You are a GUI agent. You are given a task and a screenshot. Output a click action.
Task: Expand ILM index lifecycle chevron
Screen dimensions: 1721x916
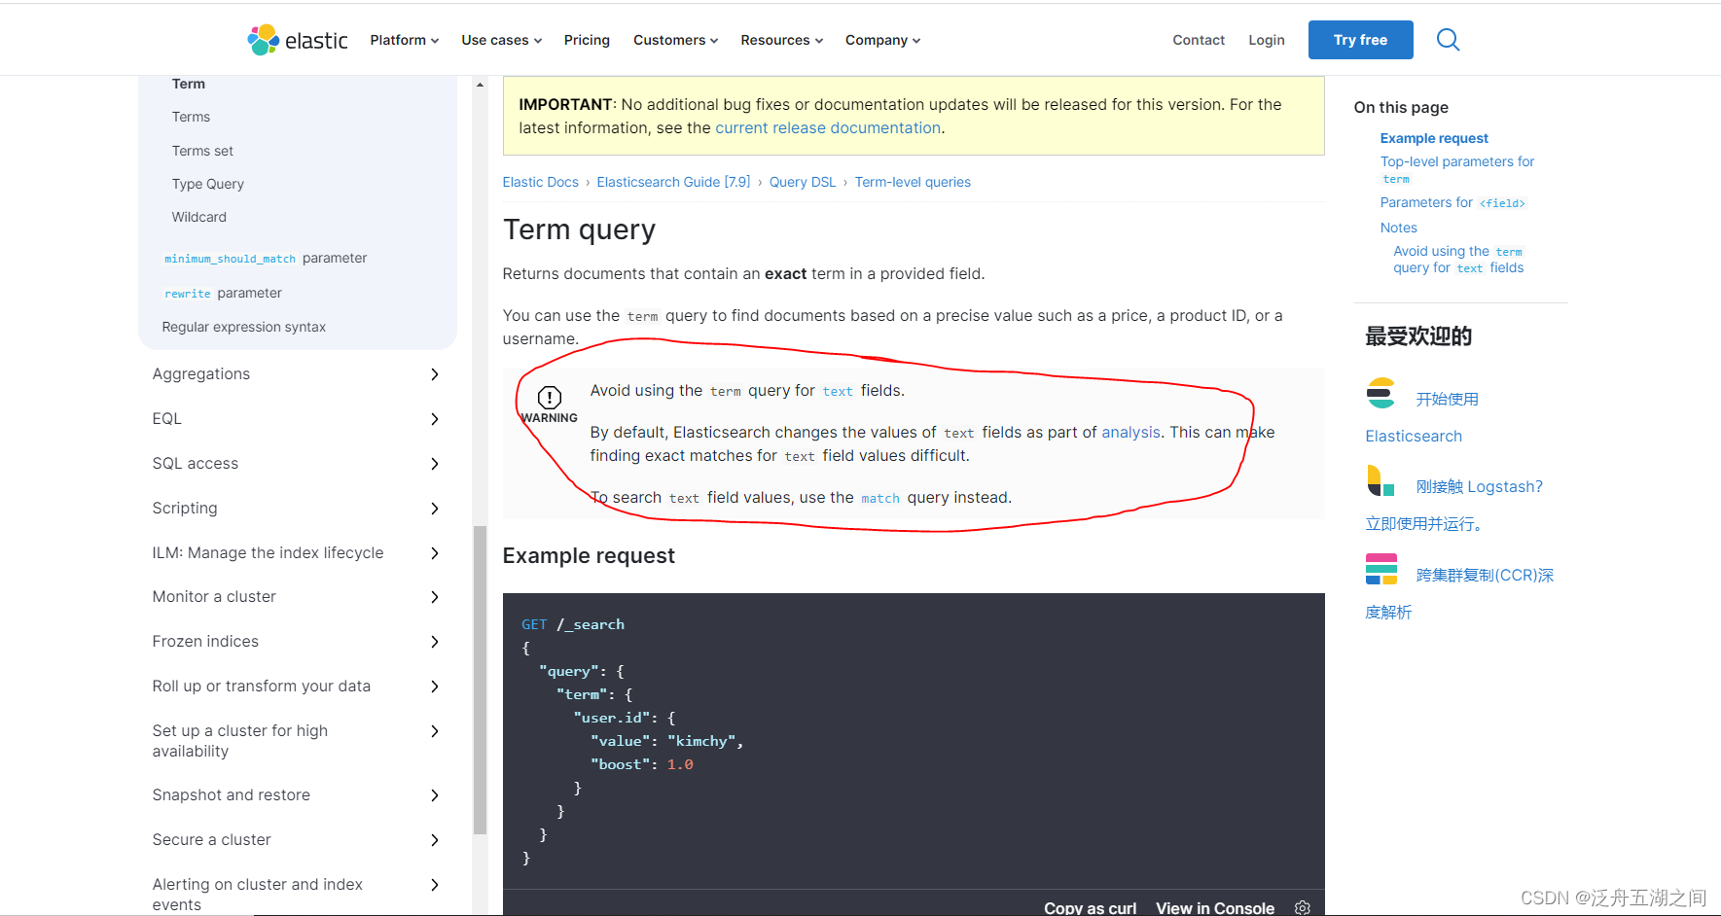pyautogui.click(x=435, y=553)
